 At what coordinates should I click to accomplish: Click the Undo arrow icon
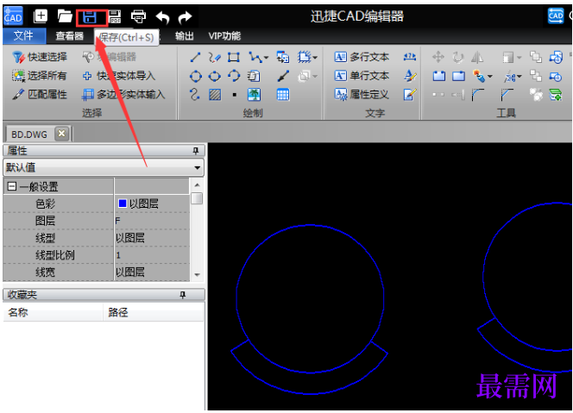coord(162,16)
